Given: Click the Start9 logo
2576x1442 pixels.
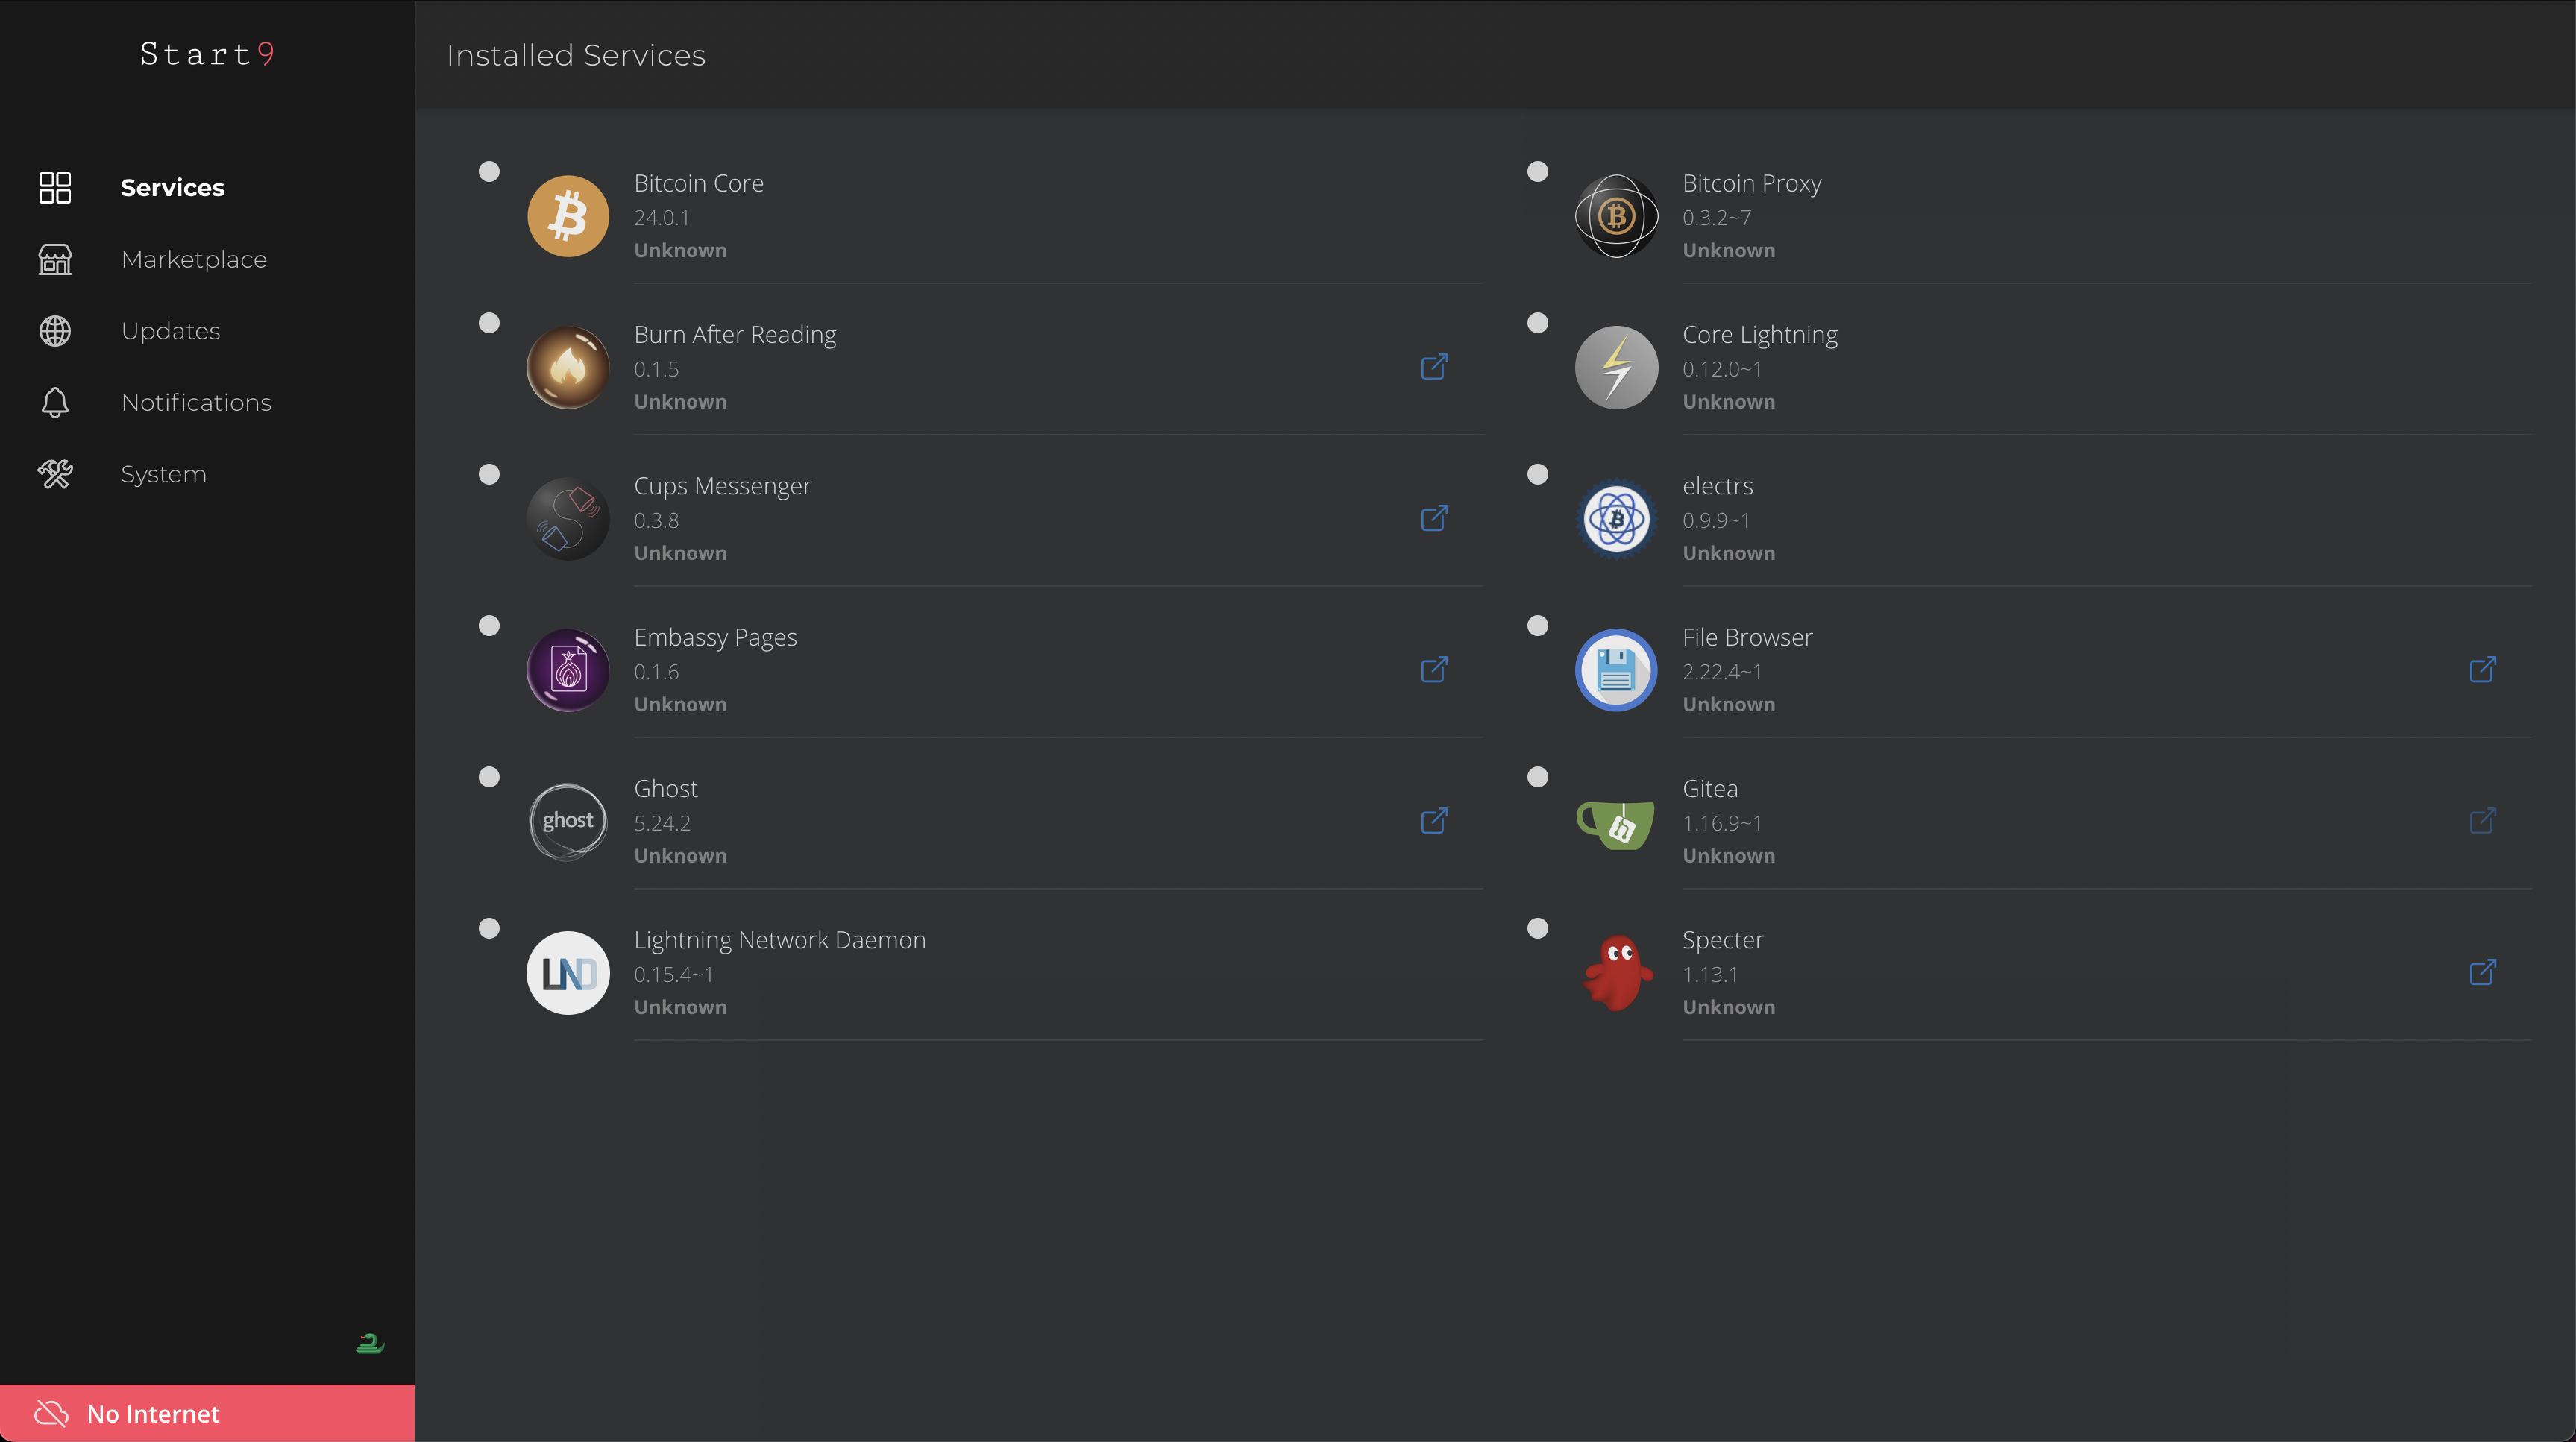Looking at the screenshot, I should pos(207,54).
